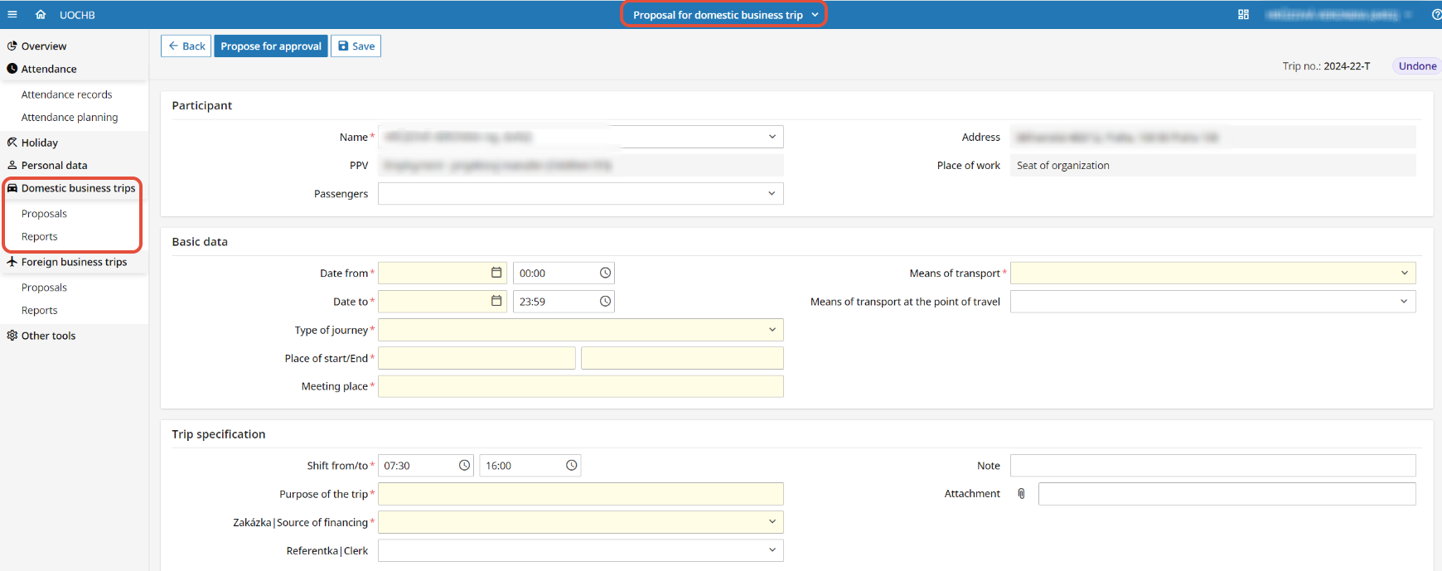Open Proposal for domestic business trip title dropdown
This screenshot has width=1442, height=571.
point(724,15)
